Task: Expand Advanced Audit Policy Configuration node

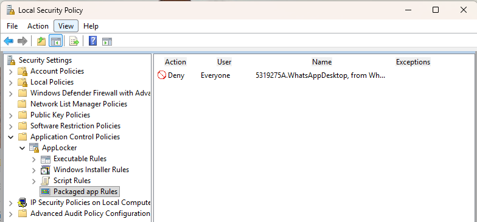Action: click(11, 214)
